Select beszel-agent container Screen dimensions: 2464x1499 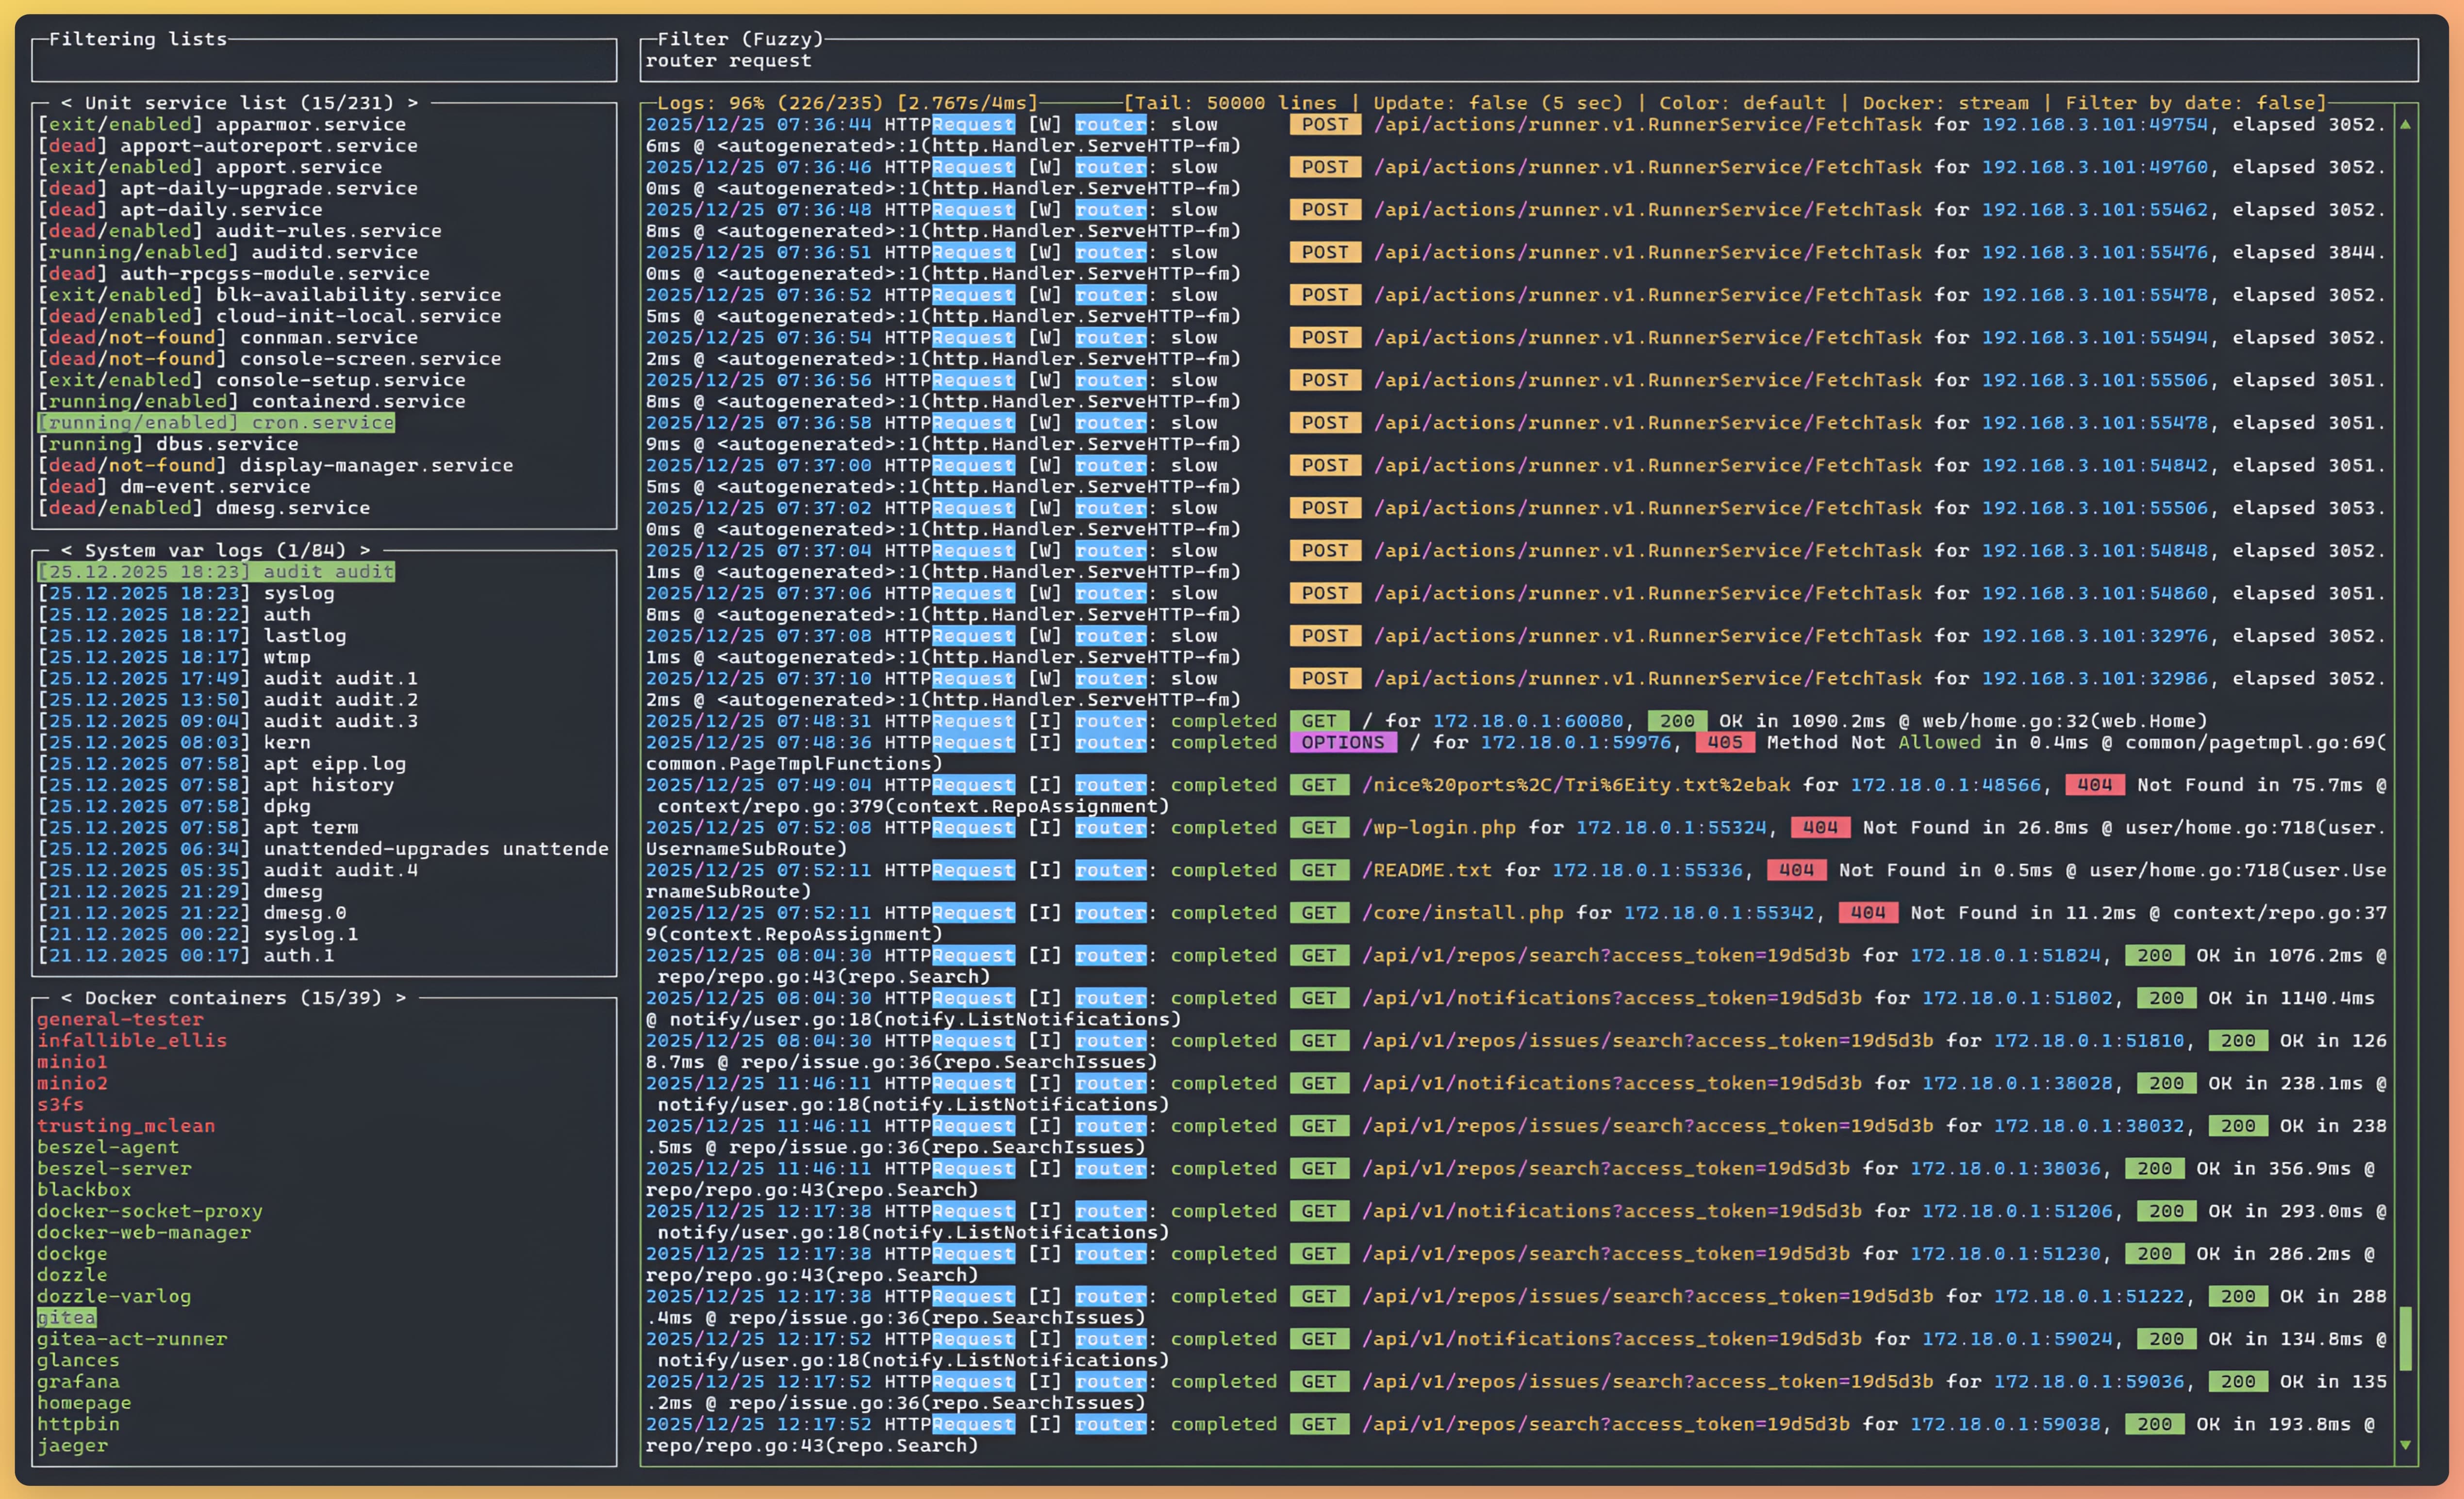(x=108, y=1148)
